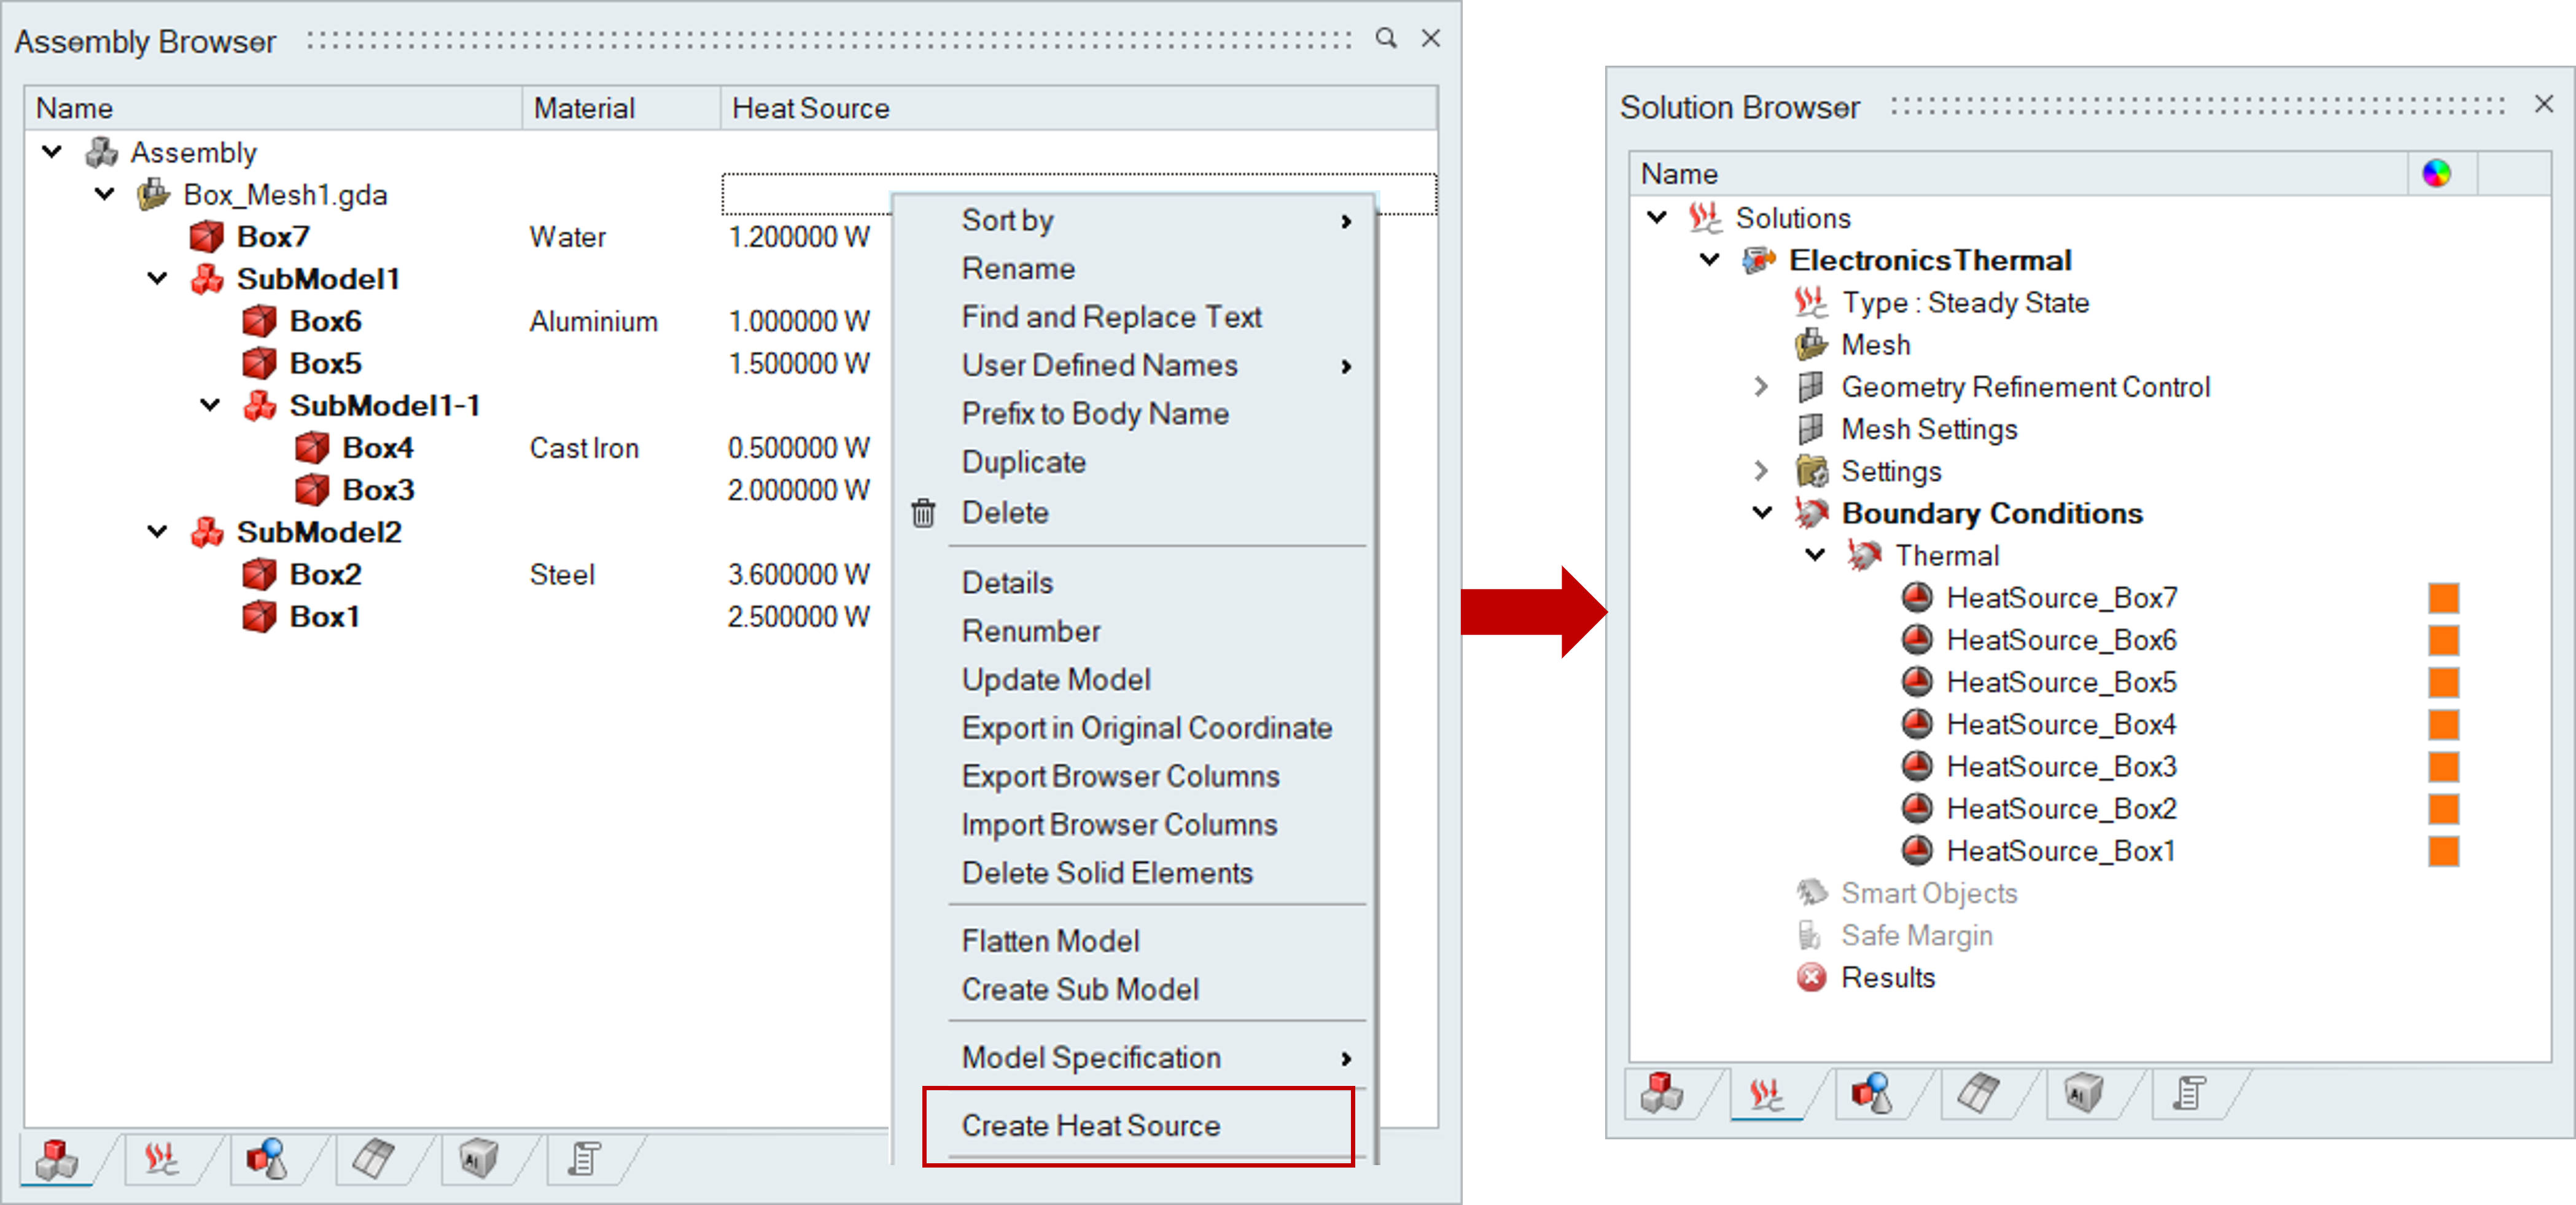The width and height of the screenshot is (2576, 1205).
Task: Click the trash icon beside Delete
Action: coord(923,513)
